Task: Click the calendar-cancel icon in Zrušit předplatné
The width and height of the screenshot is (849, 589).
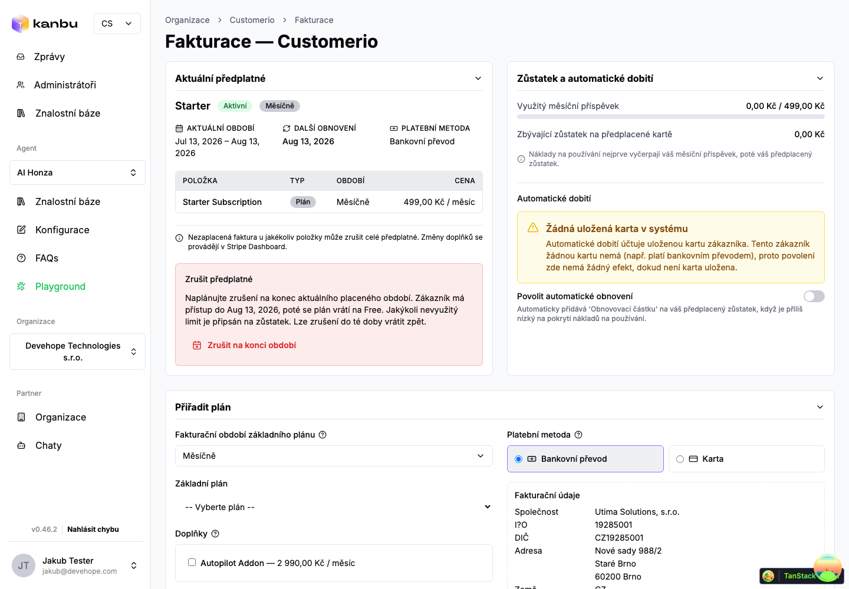Action: click(197, 345)
